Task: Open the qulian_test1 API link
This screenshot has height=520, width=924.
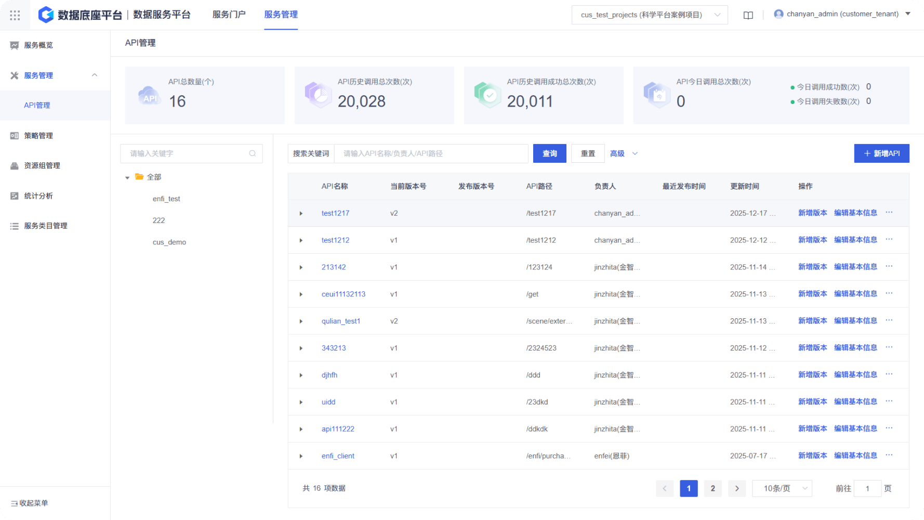Action: 340,321
